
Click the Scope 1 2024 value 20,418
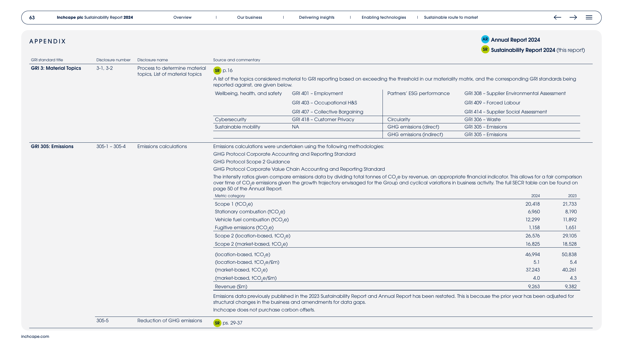click(533, 204)
